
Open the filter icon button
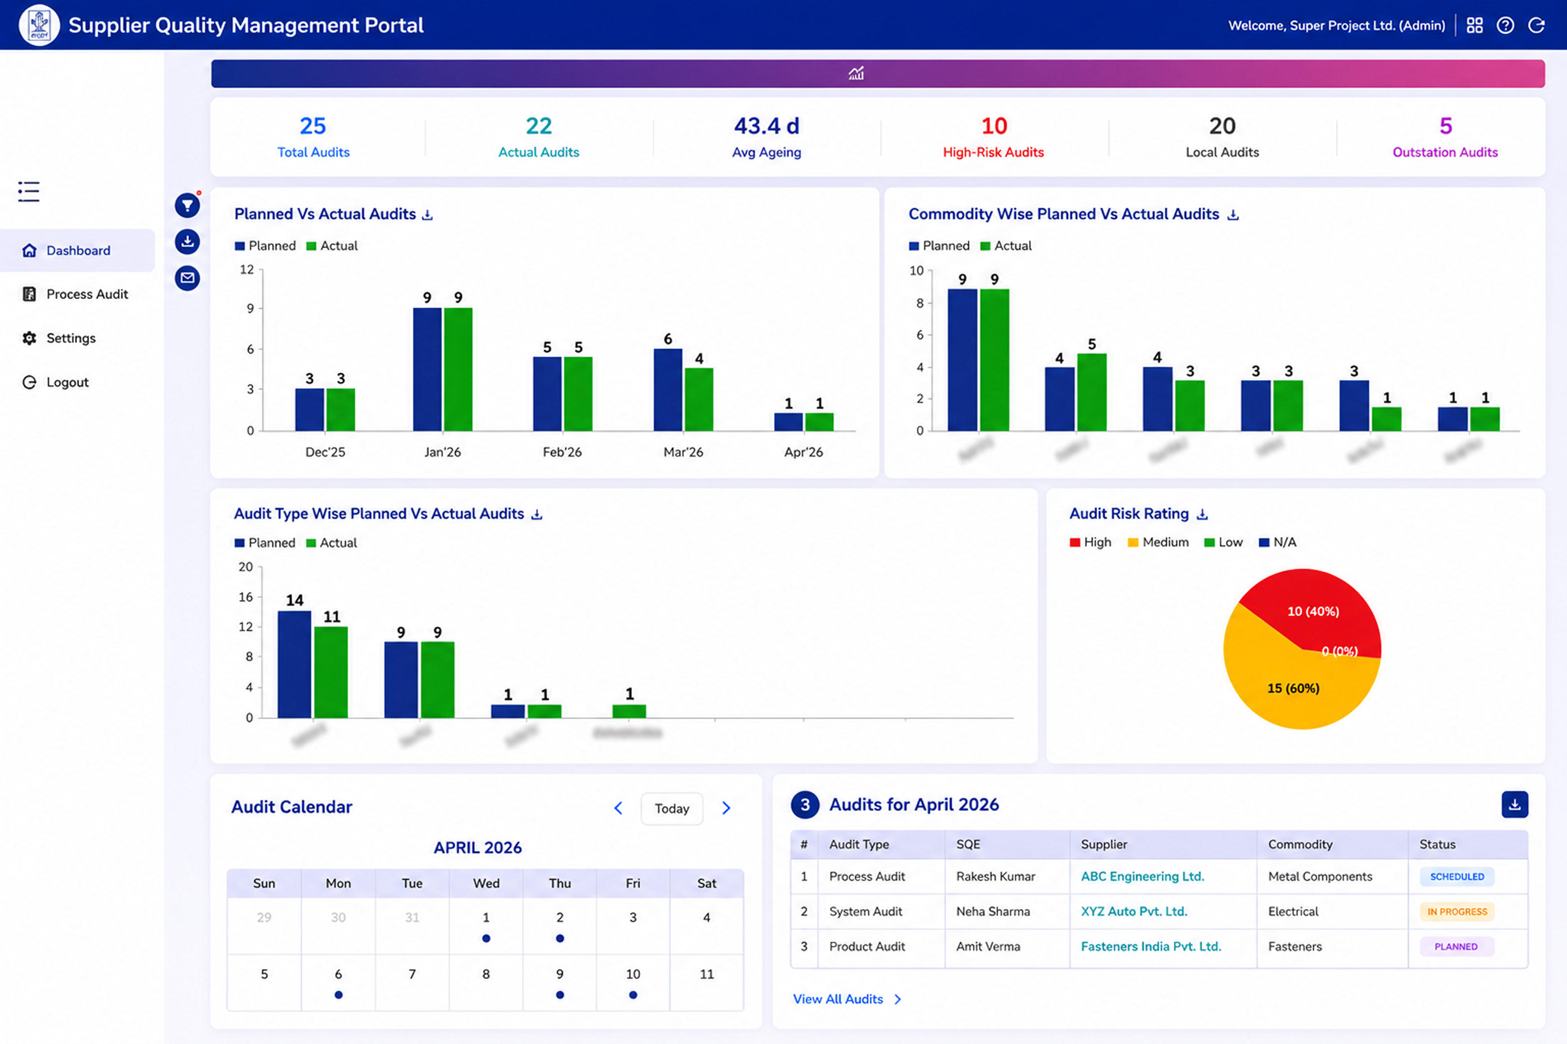pos(187,205)
